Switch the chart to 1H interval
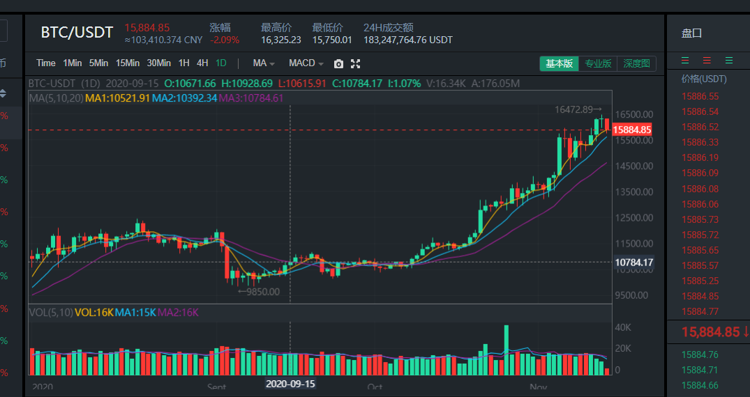Viewport: 750px width, 397px height. click(183, 63)
